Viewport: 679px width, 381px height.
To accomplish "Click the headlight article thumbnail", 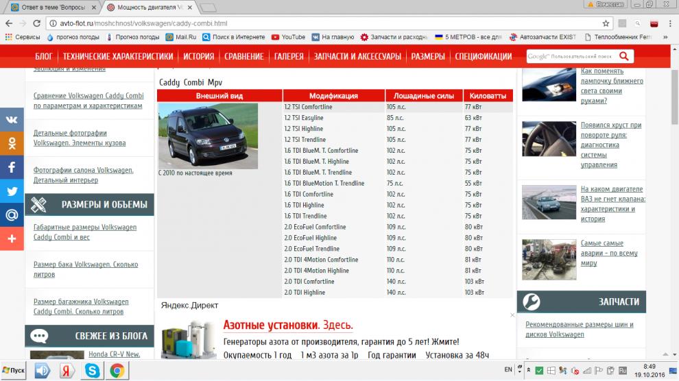I will click(x=549, y=85).
